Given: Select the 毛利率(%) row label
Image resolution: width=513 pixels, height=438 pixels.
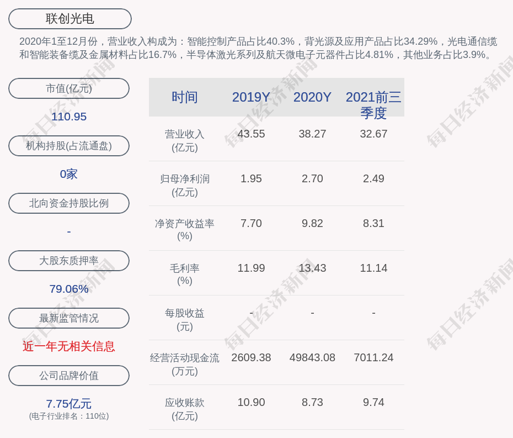Looking at the screenshot, I should pyautogui.click(x=185, y=275).
